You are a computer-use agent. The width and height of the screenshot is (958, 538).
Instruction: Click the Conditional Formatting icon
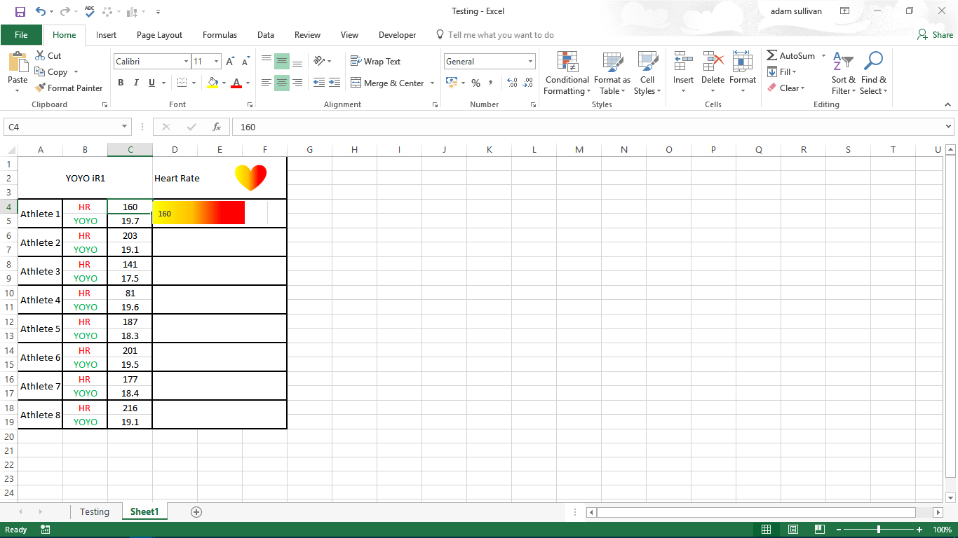[x=567, y=62]
